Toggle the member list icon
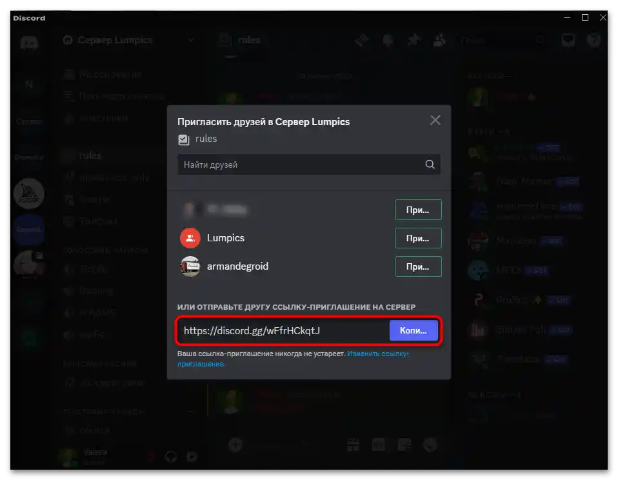The width and height of the screenshot is (618, 480). pyautogui.click(x=439, y=40)
